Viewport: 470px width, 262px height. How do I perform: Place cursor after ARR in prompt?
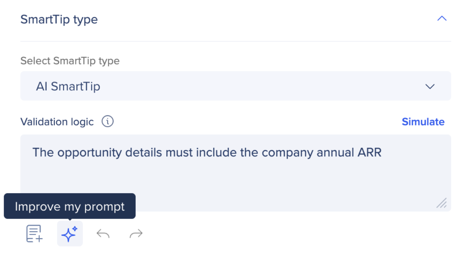(x=382, y=153)
